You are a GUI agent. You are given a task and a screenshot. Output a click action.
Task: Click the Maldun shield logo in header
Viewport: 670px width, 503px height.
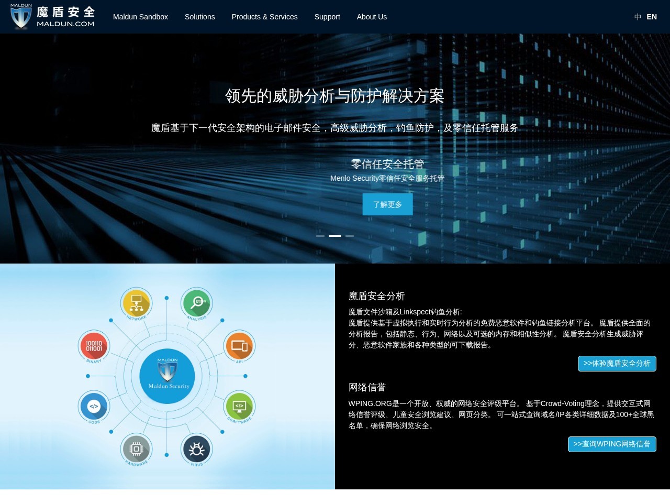21,17
